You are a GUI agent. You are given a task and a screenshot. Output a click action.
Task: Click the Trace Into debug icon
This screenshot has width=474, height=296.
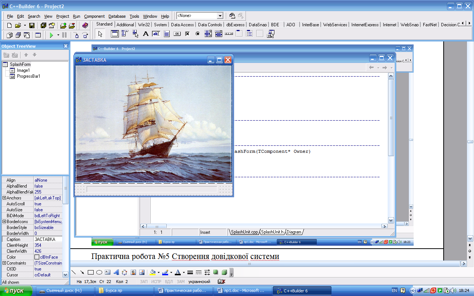click(76, 35)
